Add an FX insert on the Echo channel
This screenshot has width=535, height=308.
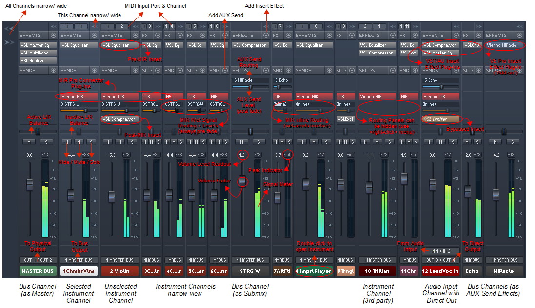coord(478,35)
